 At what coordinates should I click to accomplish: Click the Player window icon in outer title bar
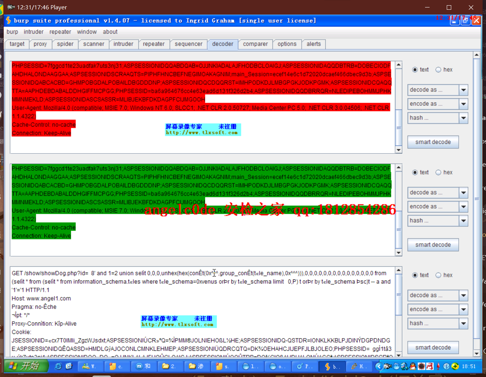(11, 7)
